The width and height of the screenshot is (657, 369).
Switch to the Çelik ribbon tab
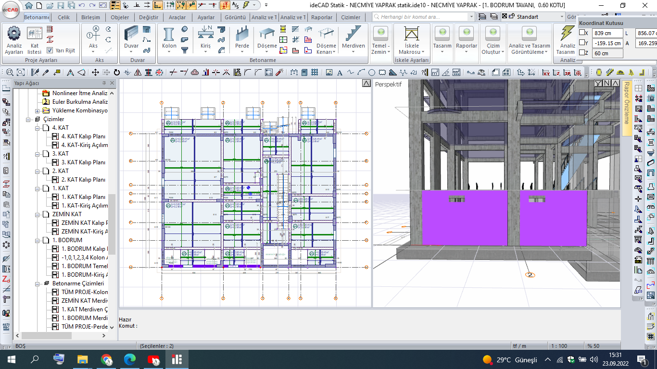pyautogui.click(x=63, y=17)
